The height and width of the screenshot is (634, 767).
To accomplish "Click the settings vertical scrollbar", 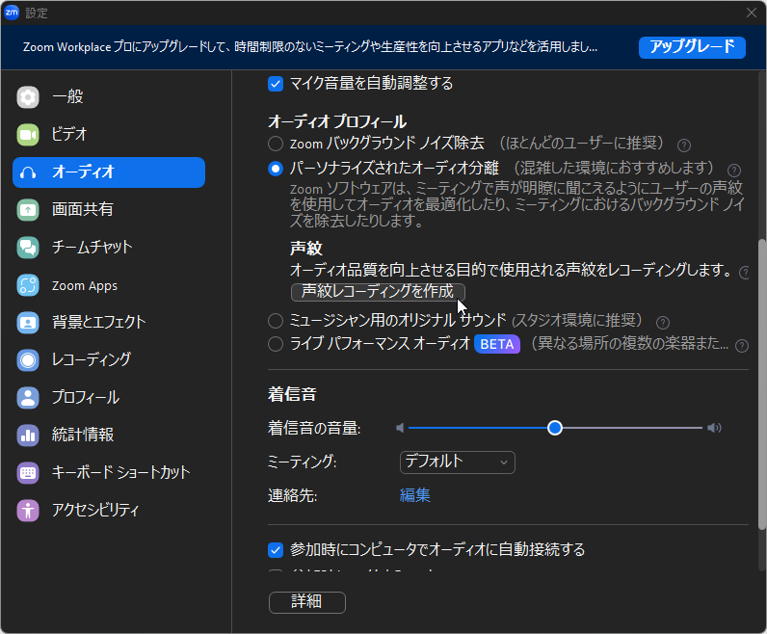I will [761, 384].
